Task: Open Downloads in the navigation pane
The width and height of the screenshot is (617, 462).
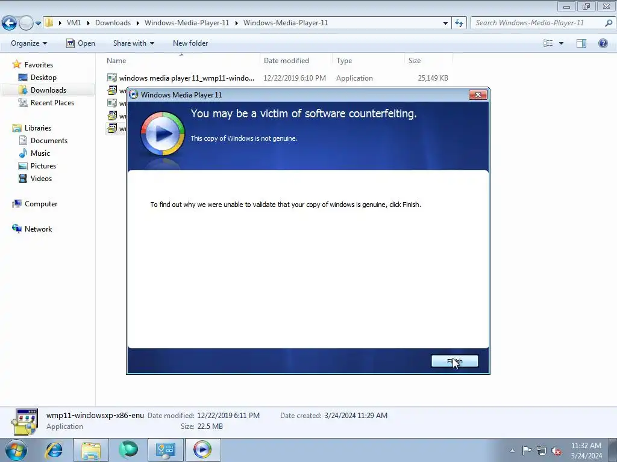Action: pos(48,90)
